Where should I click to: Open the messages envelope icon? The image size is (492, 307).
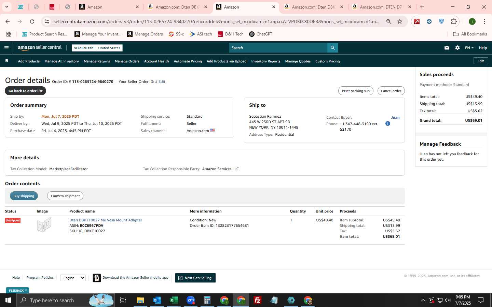(447, 48)
